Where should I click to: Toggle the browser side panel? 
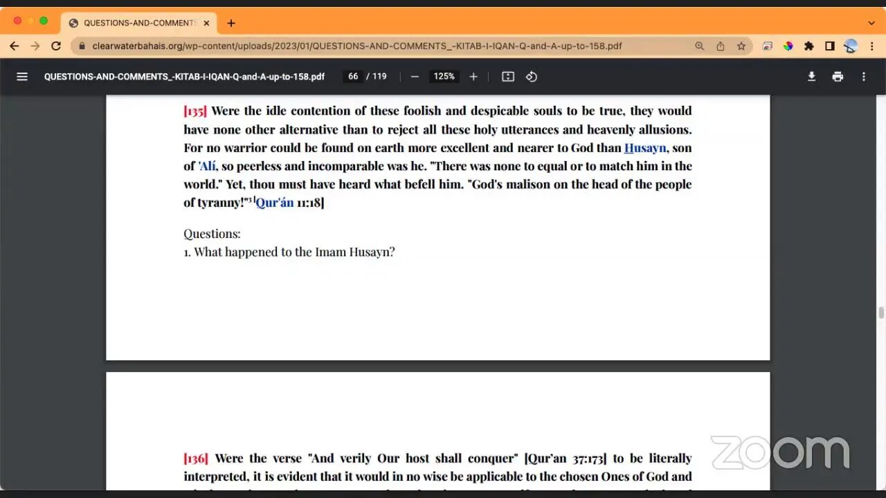(830, 46)
